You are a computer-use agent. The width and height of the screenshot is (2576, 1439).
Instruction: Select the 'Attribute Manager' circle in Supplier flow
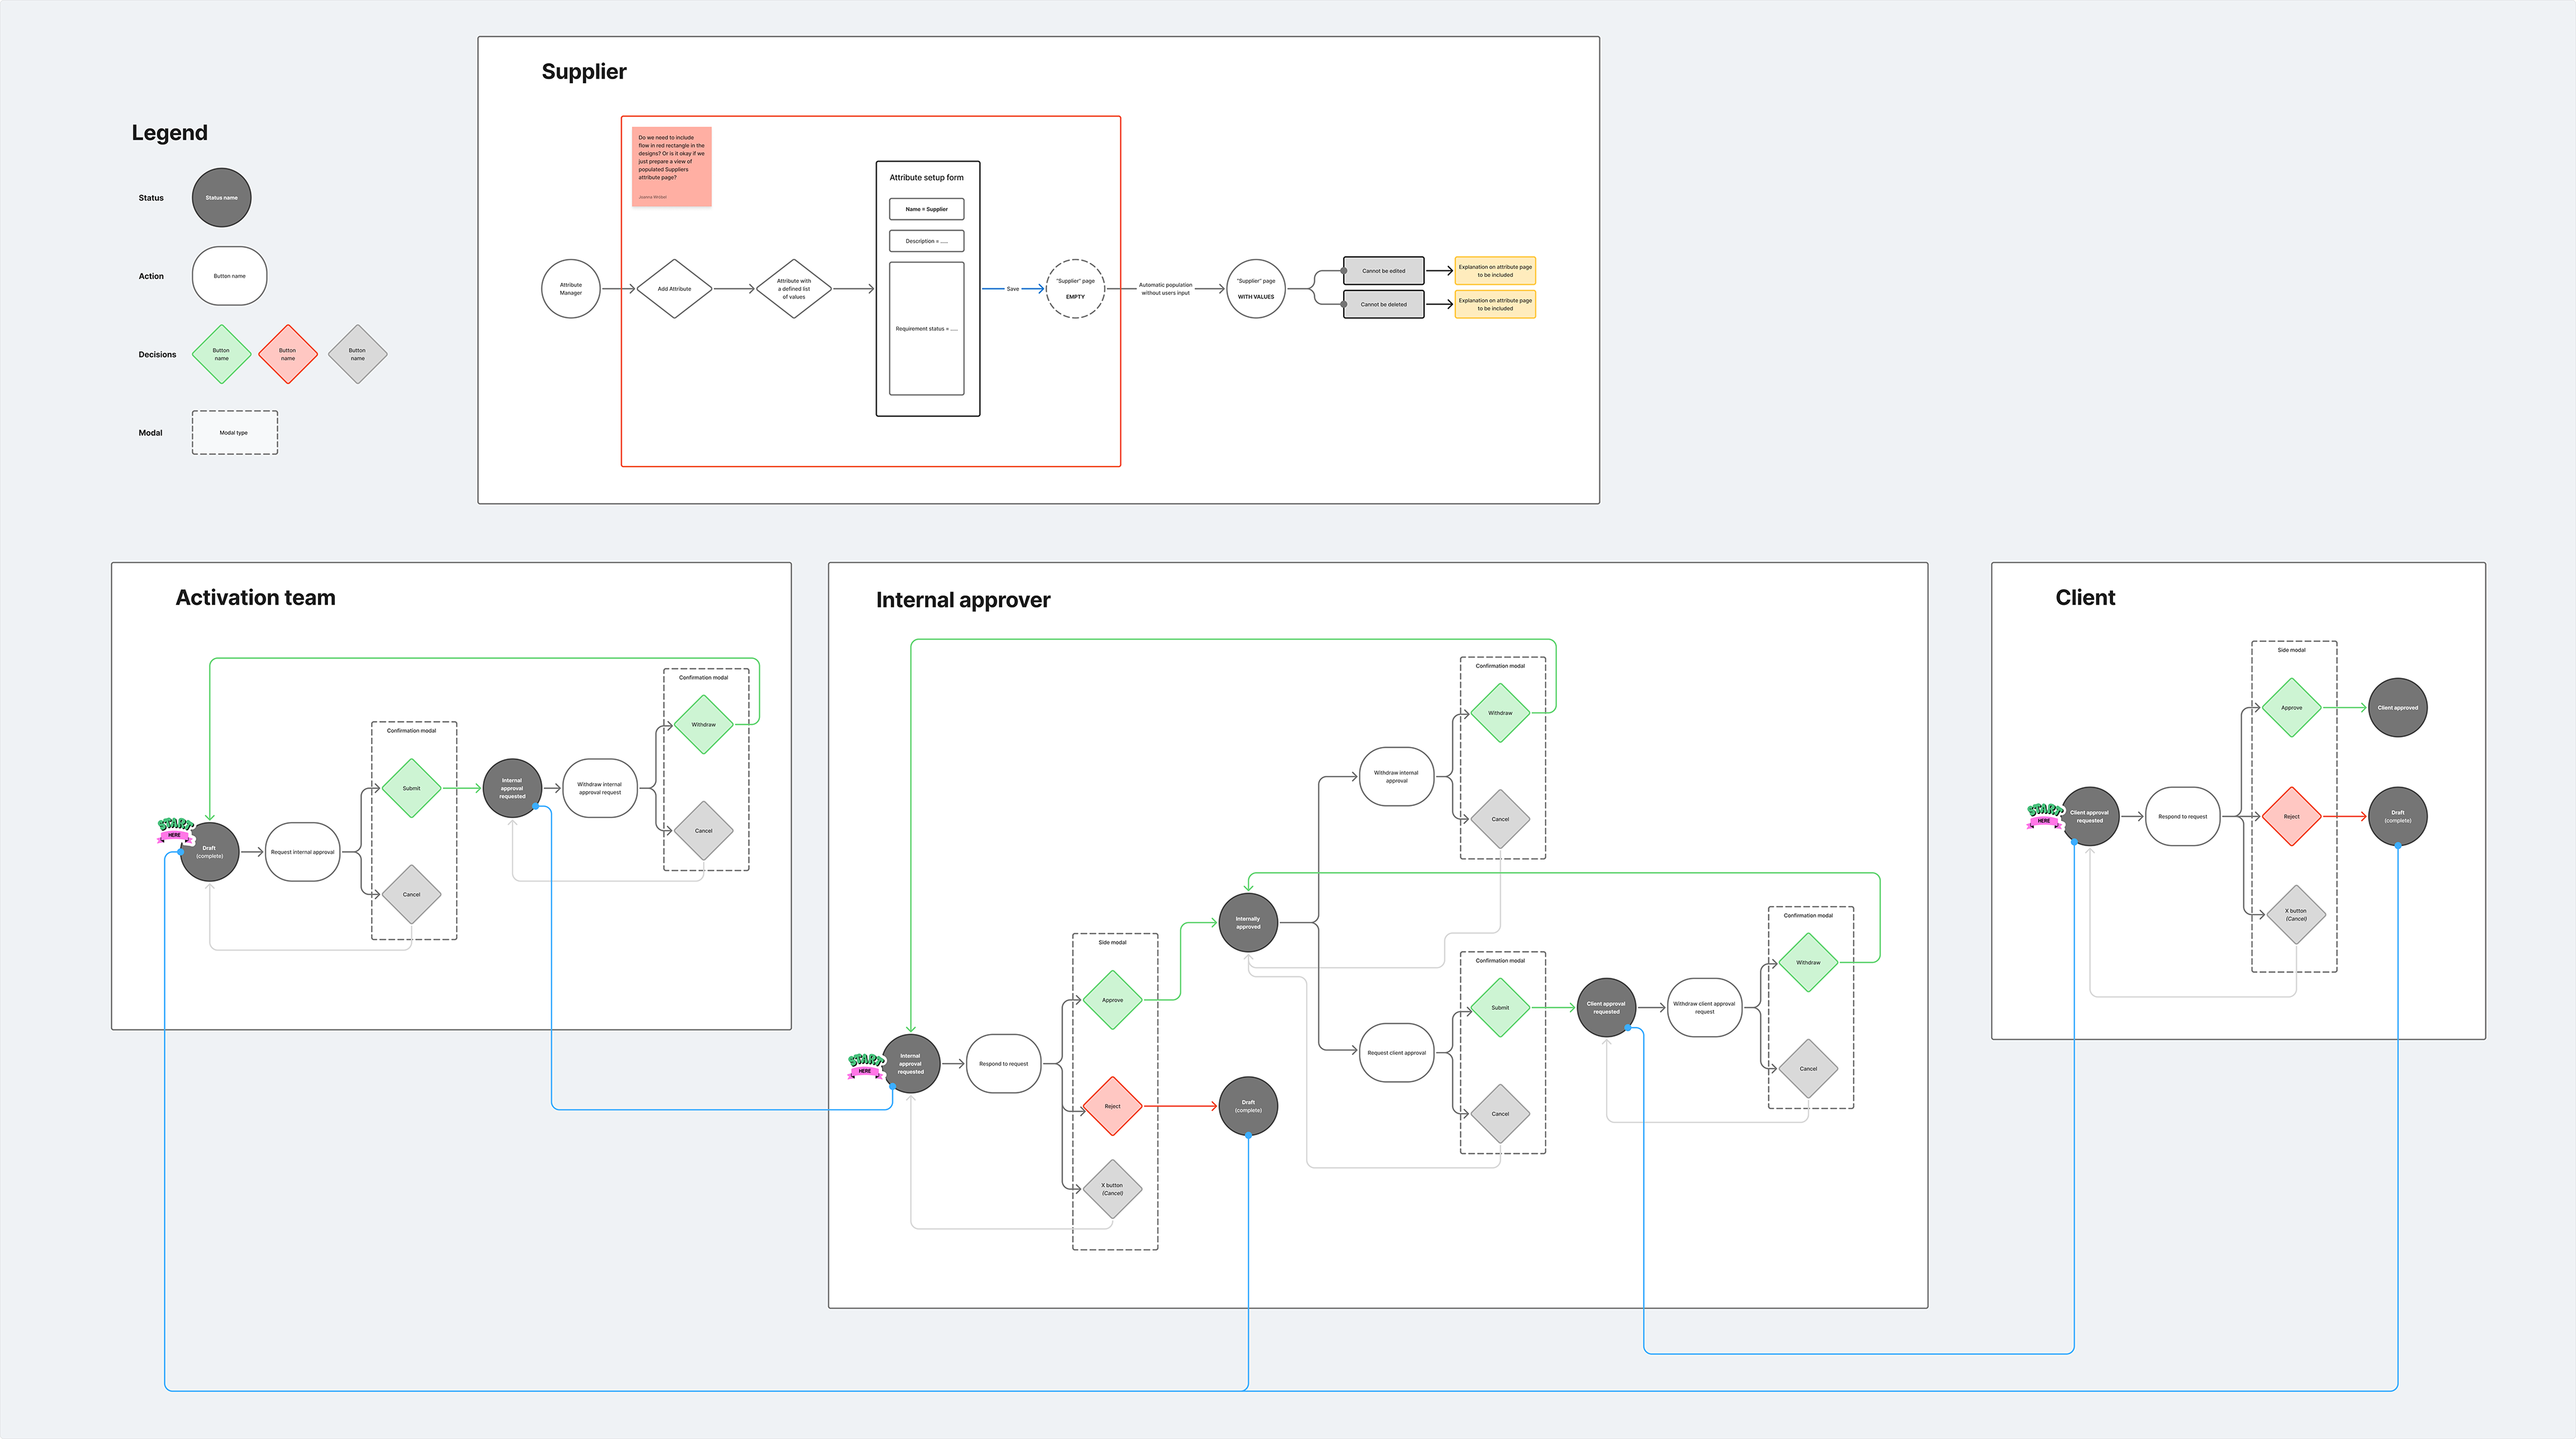click(x=570, y=289)
